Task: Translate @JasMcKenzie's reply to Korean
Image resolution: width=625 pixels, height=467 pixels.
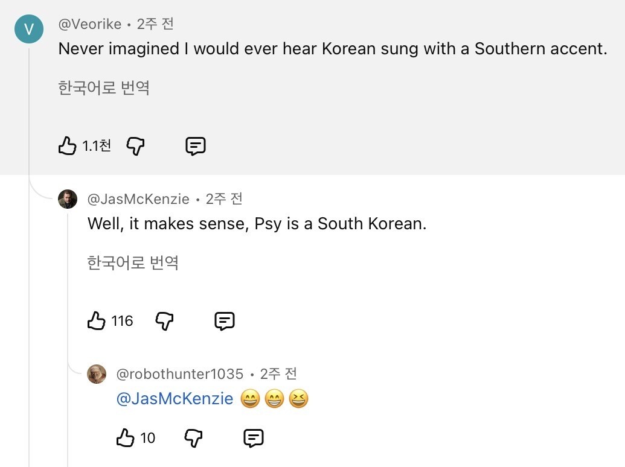Action: click(133, 263)
